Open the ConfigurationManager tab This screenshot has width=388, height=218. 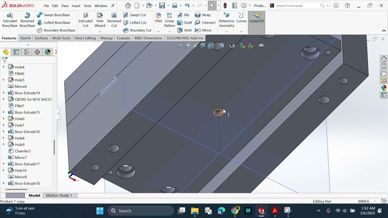click(x=27, y=52)
